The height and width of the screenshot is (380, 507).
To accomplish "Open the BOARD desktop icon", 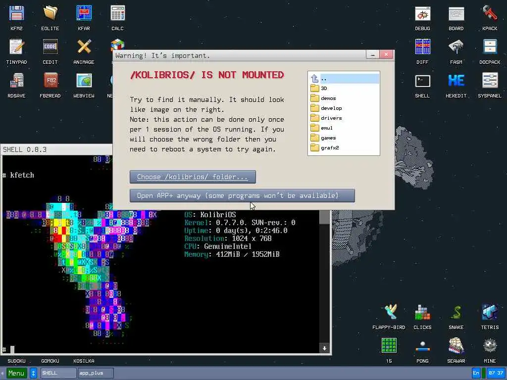I will pos(456,13).
